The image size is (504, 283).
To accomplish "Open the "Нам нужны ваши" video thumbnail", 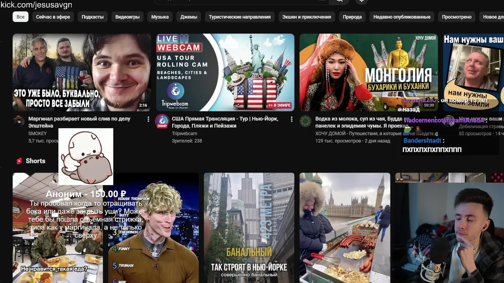I will pos(473,72).
